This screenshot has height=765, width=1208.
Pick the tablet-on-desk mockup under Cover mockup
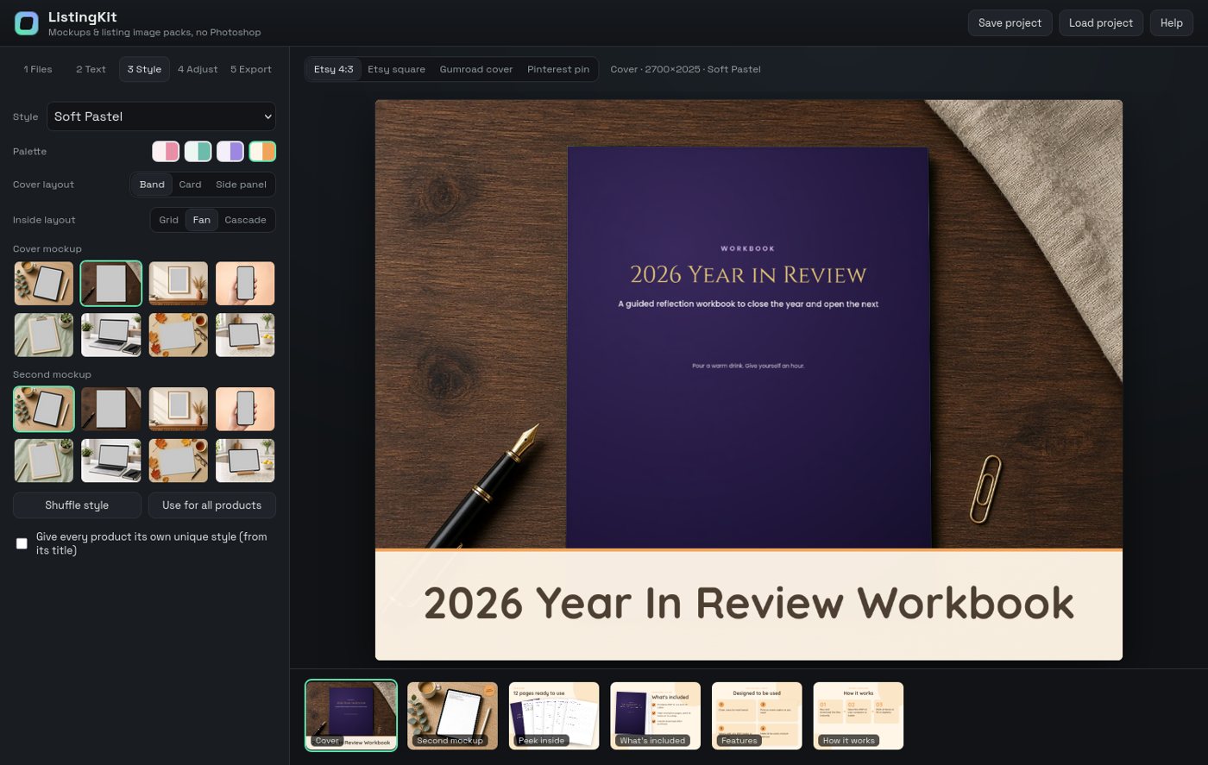coord(44,284)
